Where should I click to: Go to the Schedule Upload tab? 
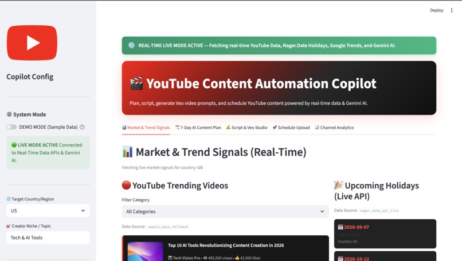point(291,128)
